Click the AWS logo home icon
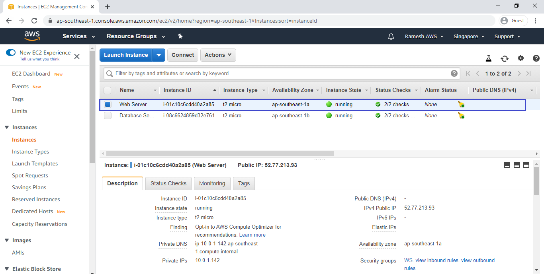This screenshot has width=544, height=274. tap(32, 36)
